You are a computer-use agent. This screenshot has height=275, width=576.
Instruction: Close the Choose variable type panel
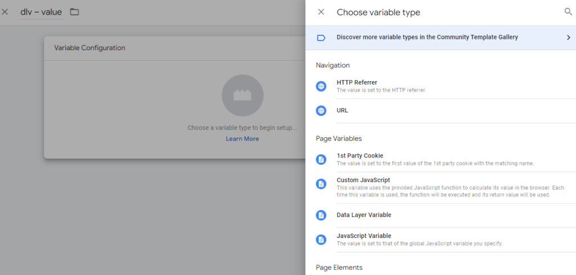point(321,12)
